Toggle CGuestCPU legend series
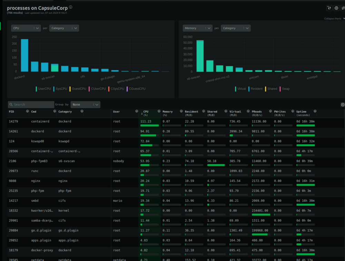Image resolution: width=345 pixels, height=261 pixels. click(x=136, y=89)
